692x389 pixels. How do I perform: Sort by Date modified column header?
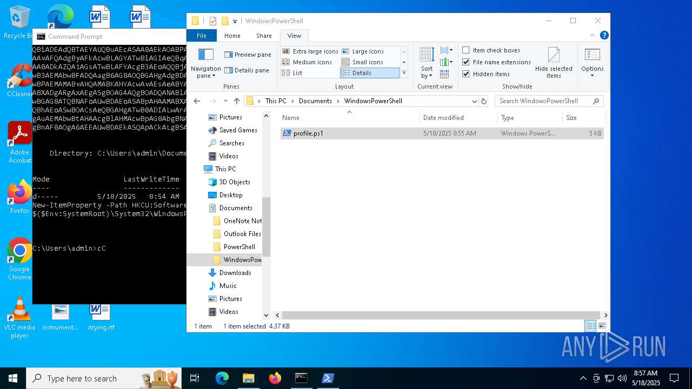pos(458,118)
